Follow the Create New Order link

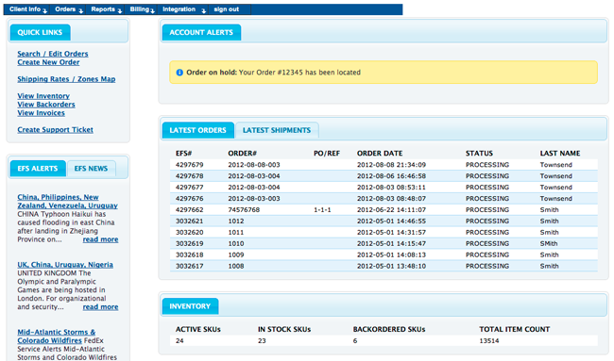pyautogui.click(x=48, y=62)
